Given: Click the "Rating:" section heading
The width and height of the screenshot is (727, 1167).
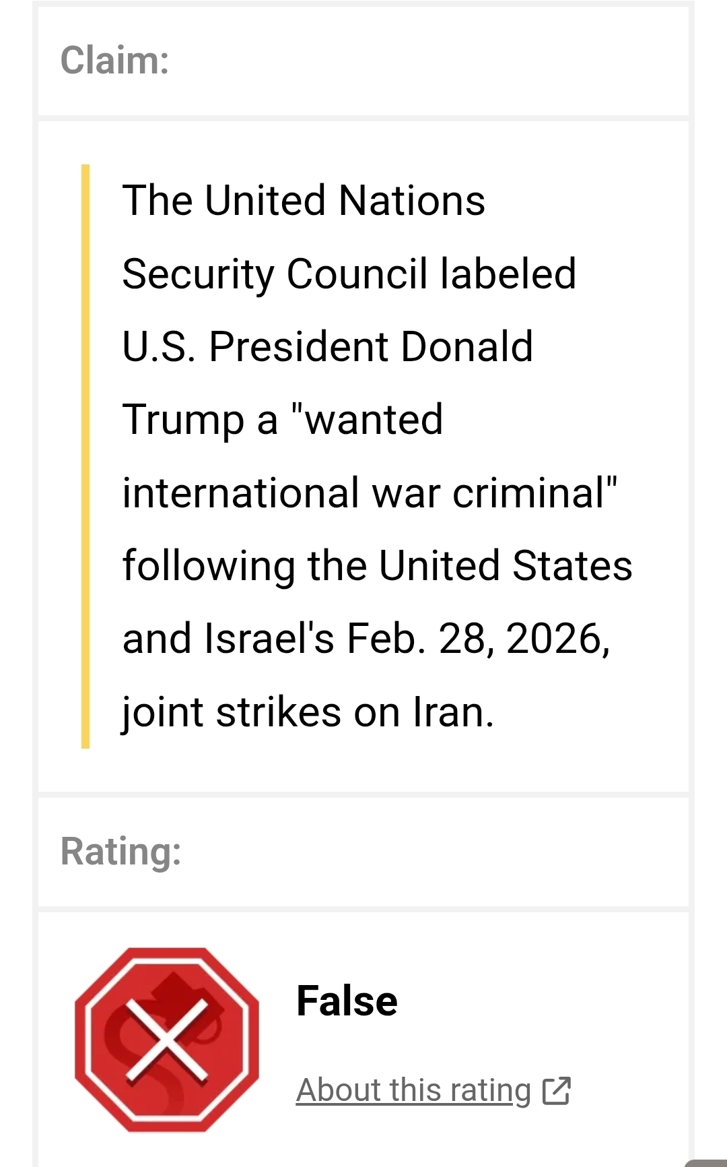Looking at the screenshot, I should click(x=120, y=851).
